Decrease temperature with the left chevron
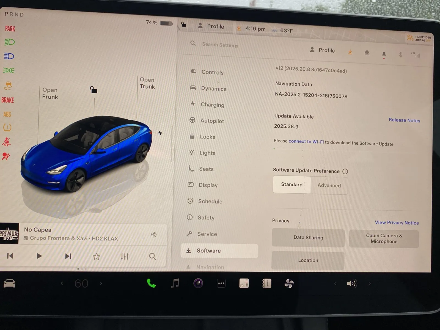Image resolution: width=440 pixels, height=330 pixels. pyautogui.click(x=62, y=283)
